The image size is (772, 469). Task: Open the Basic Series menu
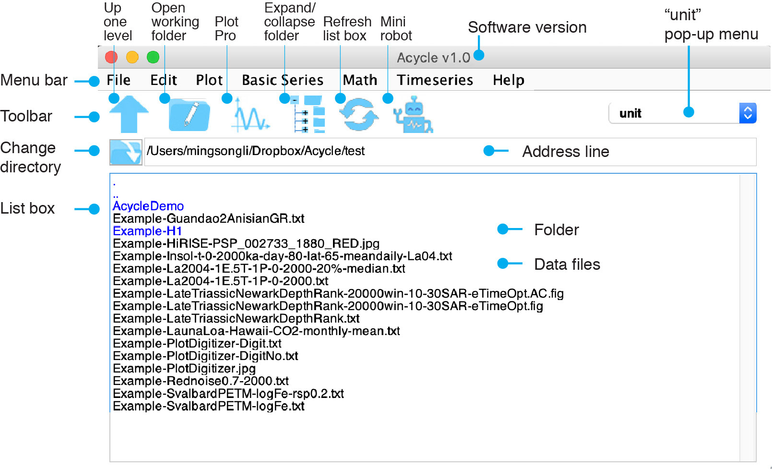[283, 80]
